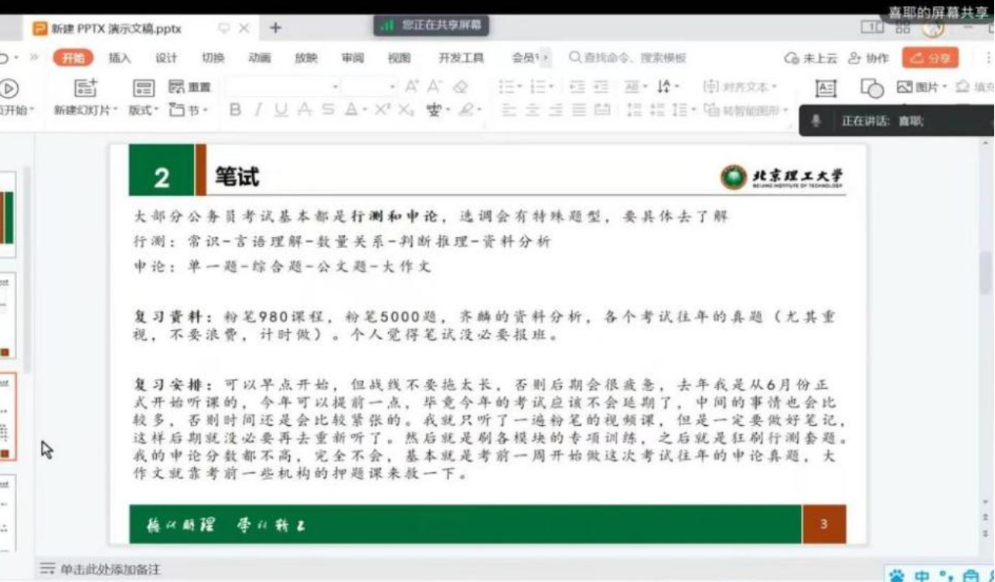Viewport: 995px width, 582px height.
Task: Insert a text box with the A icon
Action: [826, 87]
